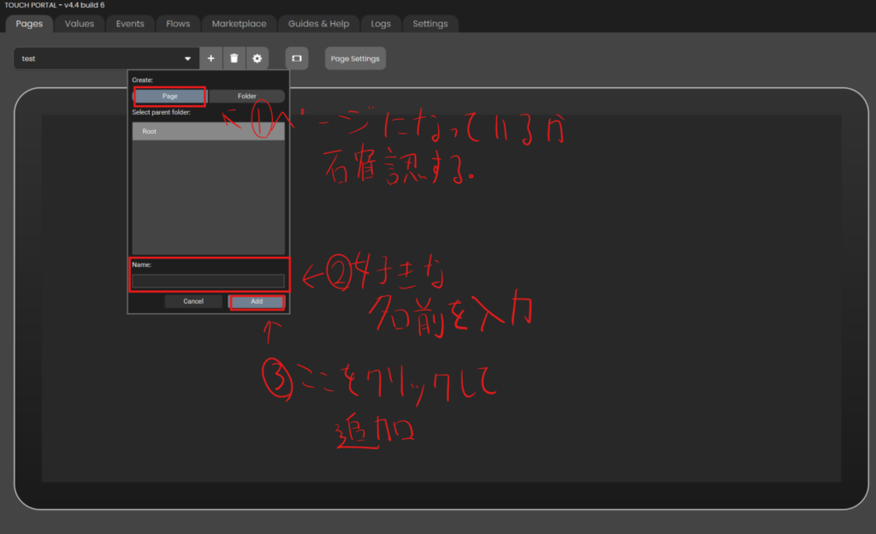Select Page as the create type
876x534 pixels.
point(169,96)
